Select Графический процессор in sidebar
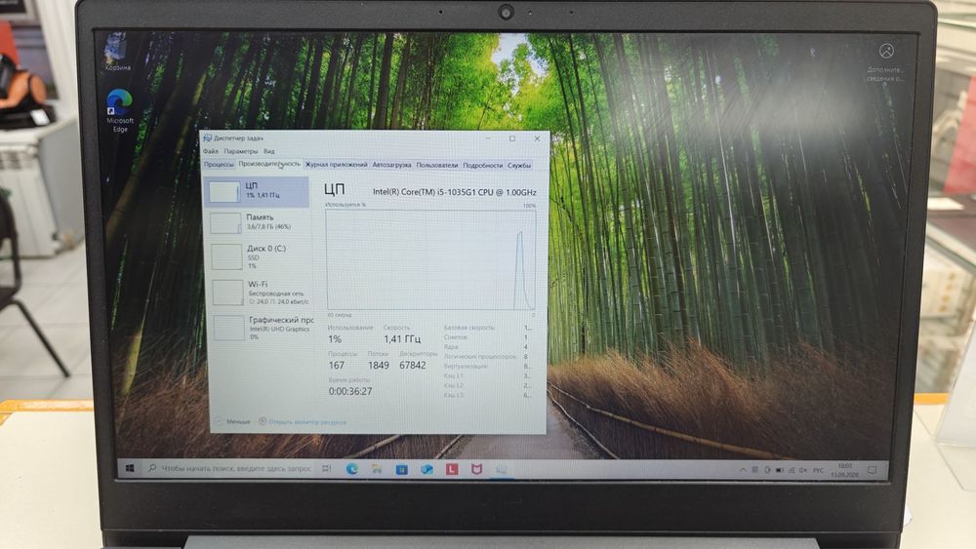976x549 pixels. 262,328
